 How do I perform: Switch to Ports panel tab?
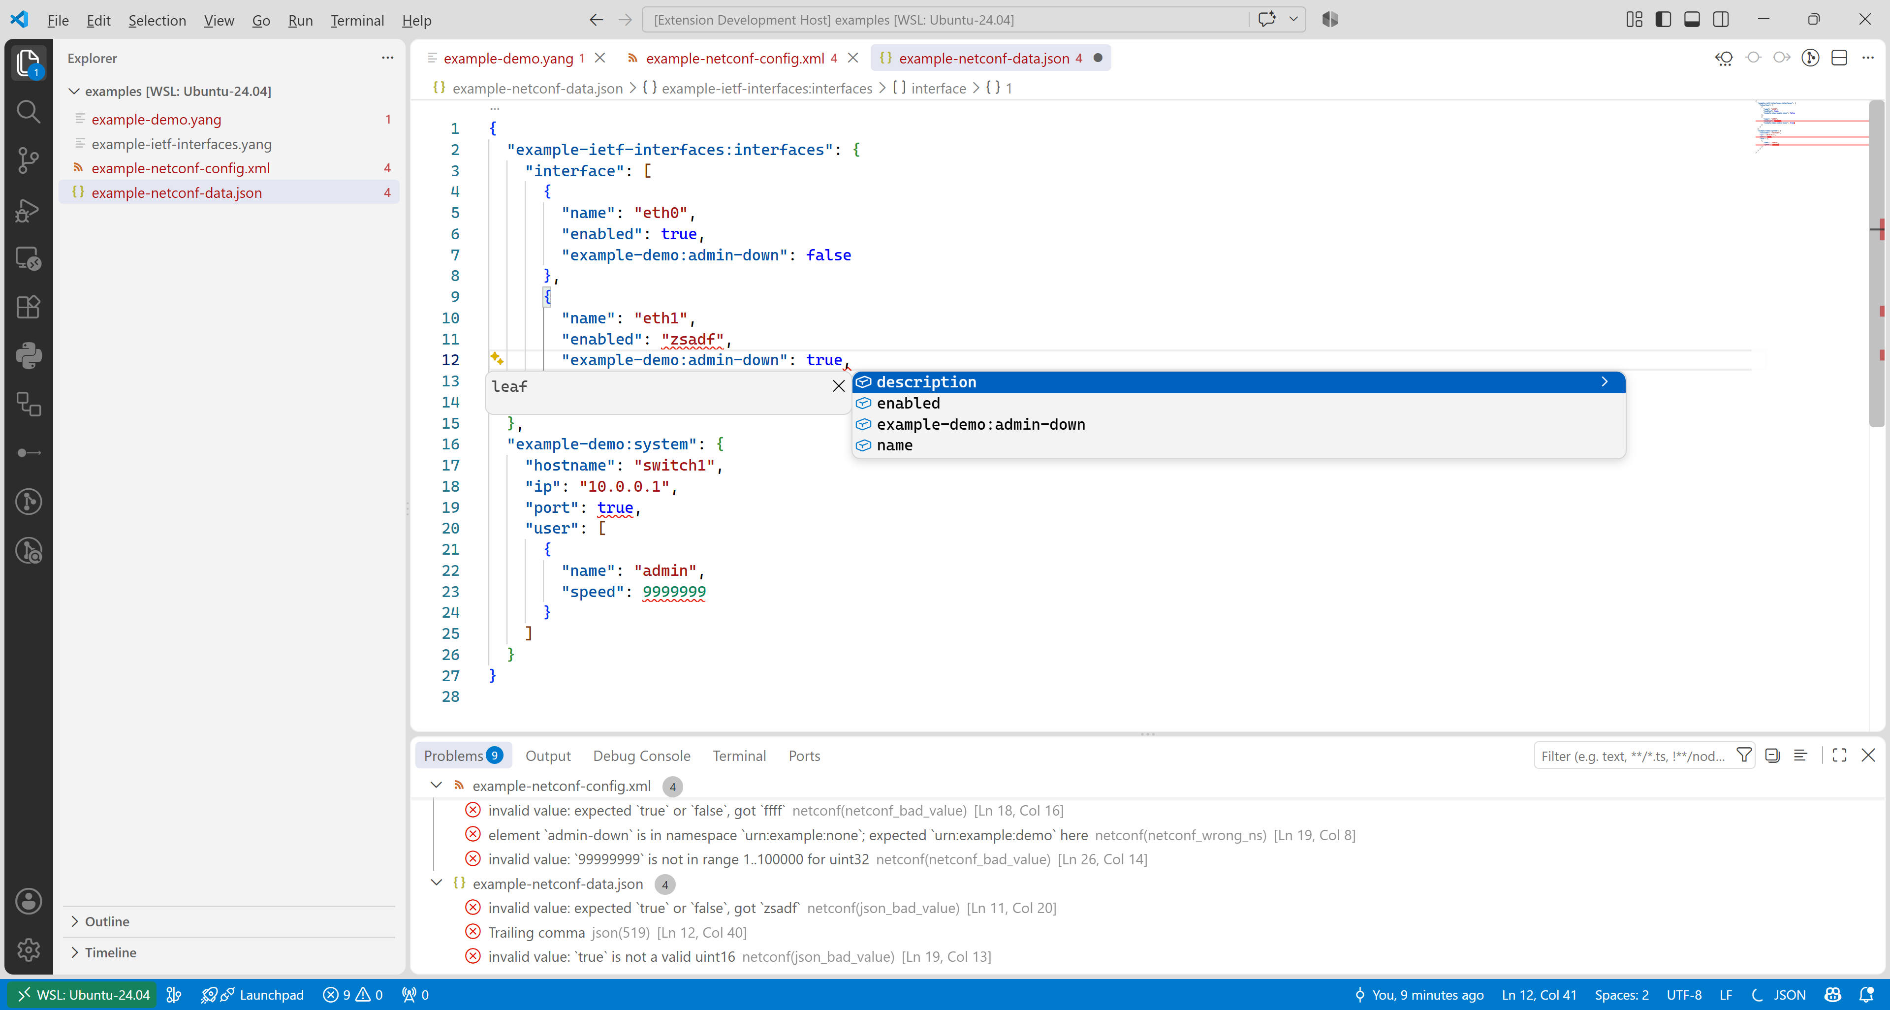click(x=804, y=756)
